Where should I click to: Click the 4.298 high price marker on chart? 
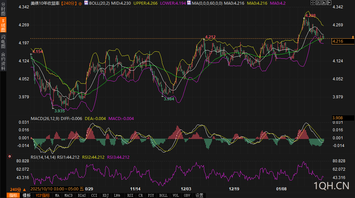310,16
